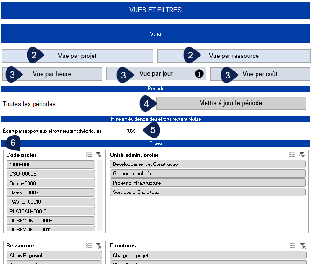This screenshot has width=321, height=264.
Task: Click the Période section header
Action: click(x=156, y=89)
